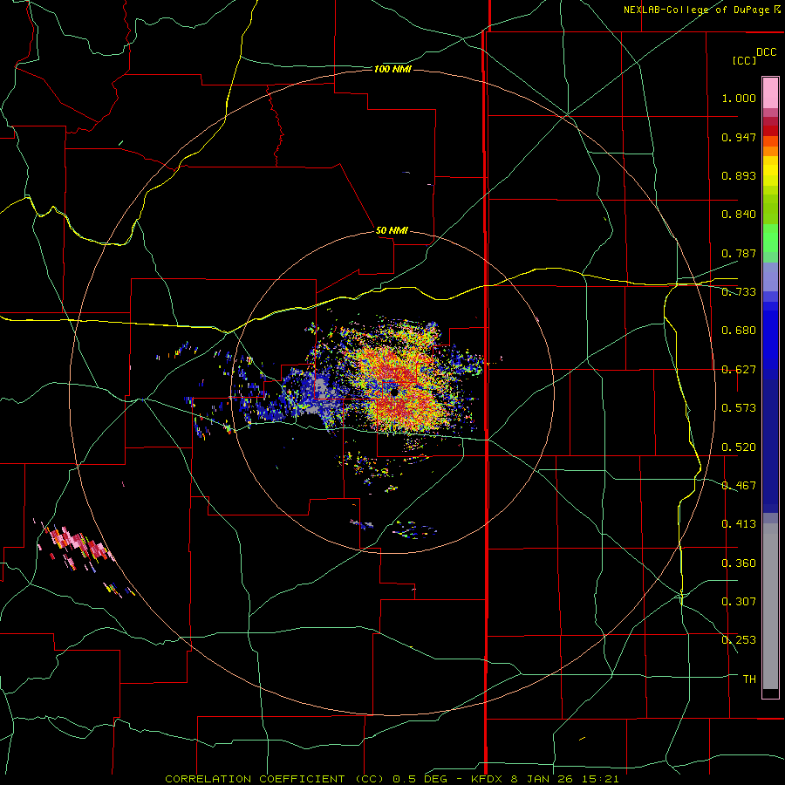Select the 0.893 scale value

coord(739,175)
